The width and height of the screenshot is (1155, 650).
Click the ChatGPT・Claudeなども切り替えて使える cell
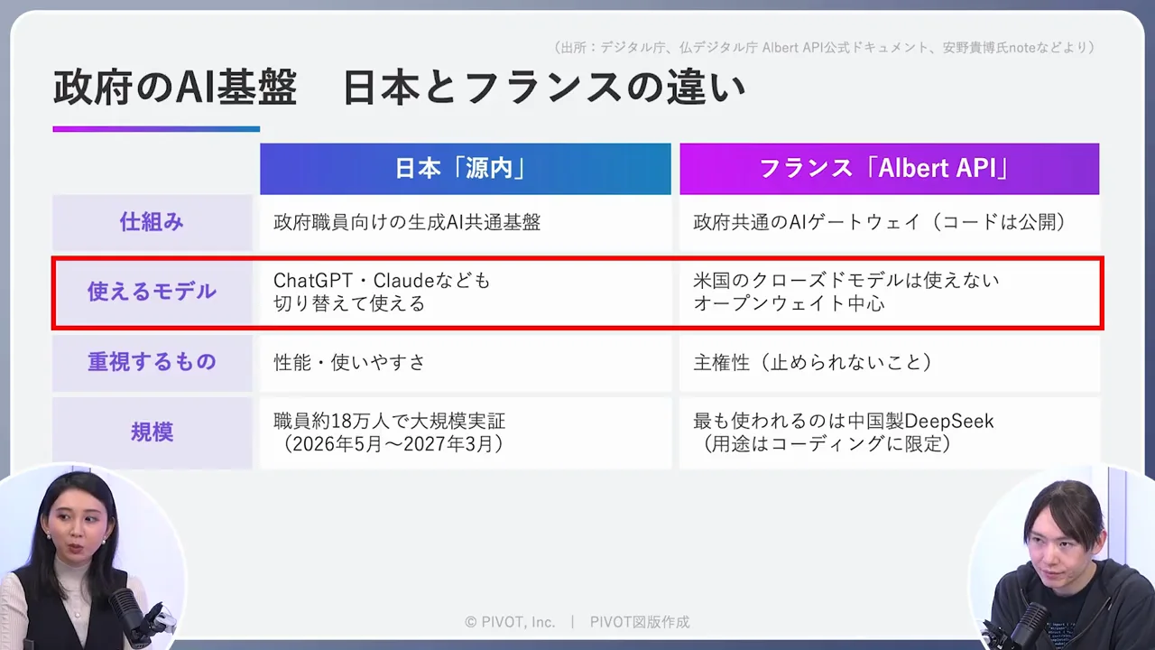[x=465, y=292]
